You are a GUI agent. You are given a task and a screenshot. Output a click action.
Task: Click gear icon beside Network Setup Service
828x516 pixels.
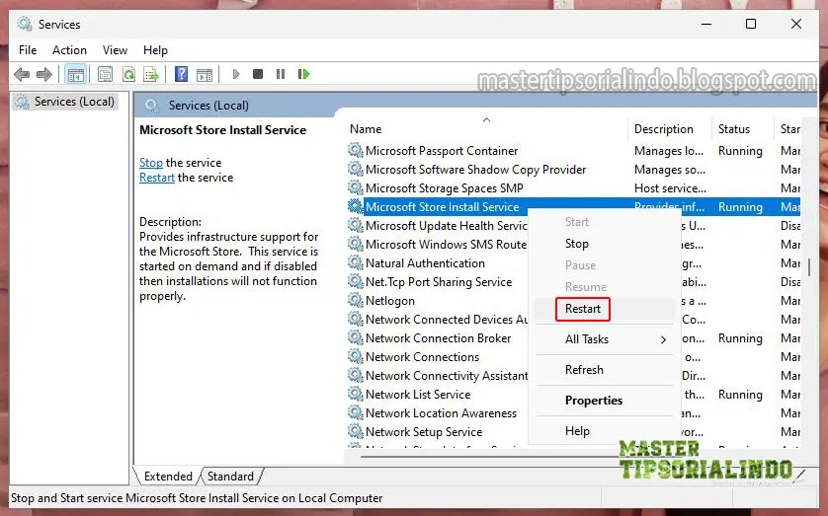356,431
